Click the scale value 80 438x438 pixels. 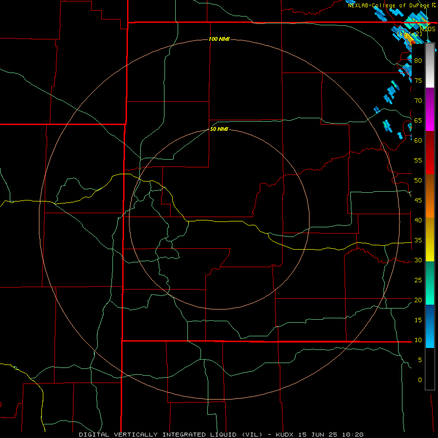418,61
